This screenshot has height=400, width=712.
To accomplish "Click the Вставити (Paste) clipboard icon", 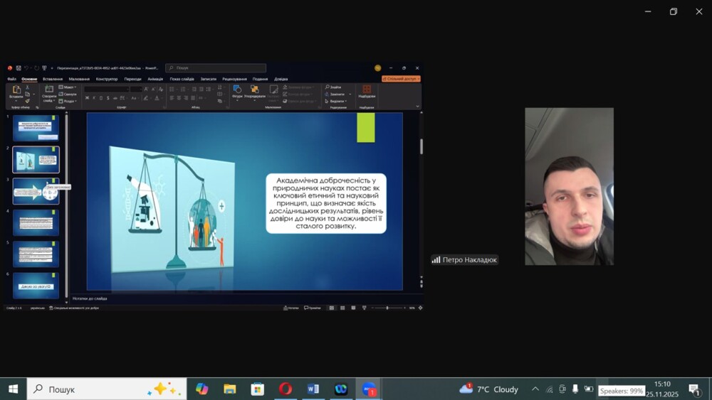I will tap(16, 92).
